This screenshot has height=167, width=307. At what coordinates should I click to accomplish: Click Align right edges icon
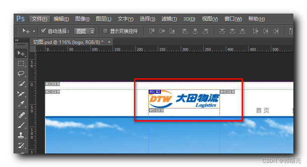[x=206, y=31]
